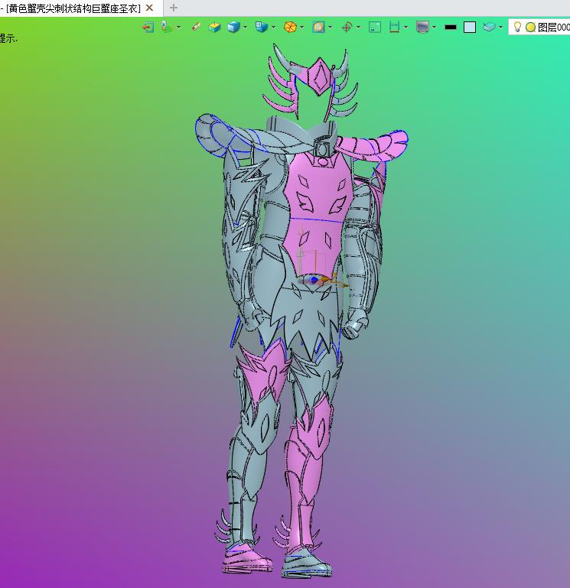Open the green selection-priority icon's dropdown arrow
The height and width of the screenshot is (588, 570).
point(178,28)
